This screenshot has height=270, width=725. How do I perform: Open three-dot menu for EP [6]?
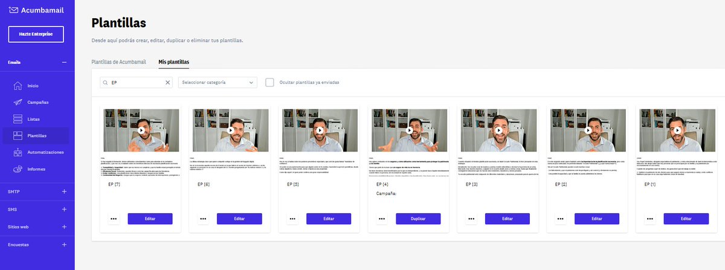click(202, 219)
